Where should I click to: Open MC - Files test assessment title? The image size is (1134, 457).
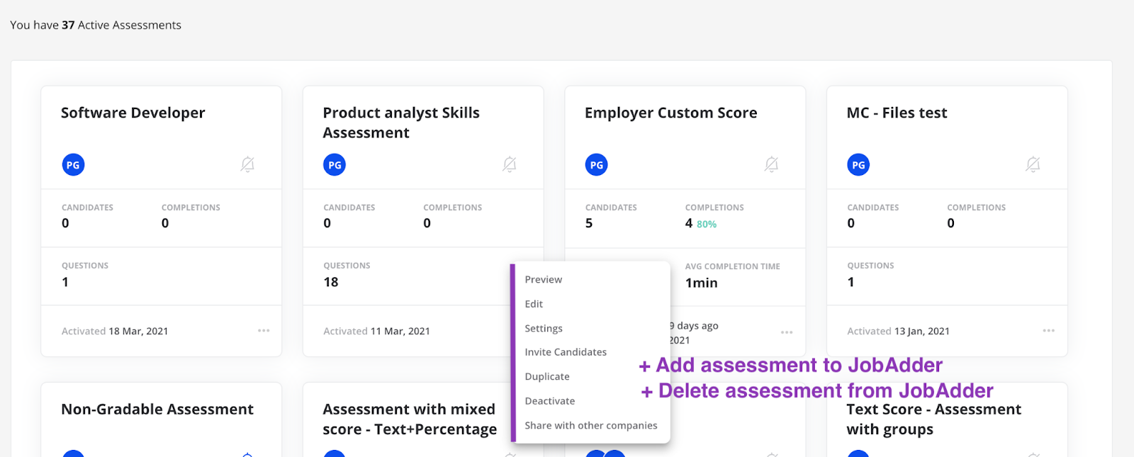point(897,113)
